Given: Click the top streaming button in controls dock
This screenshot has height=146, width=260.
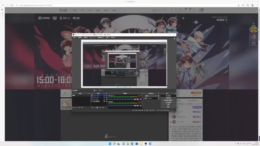Looking at the screenshot, I should click(168, 96).
